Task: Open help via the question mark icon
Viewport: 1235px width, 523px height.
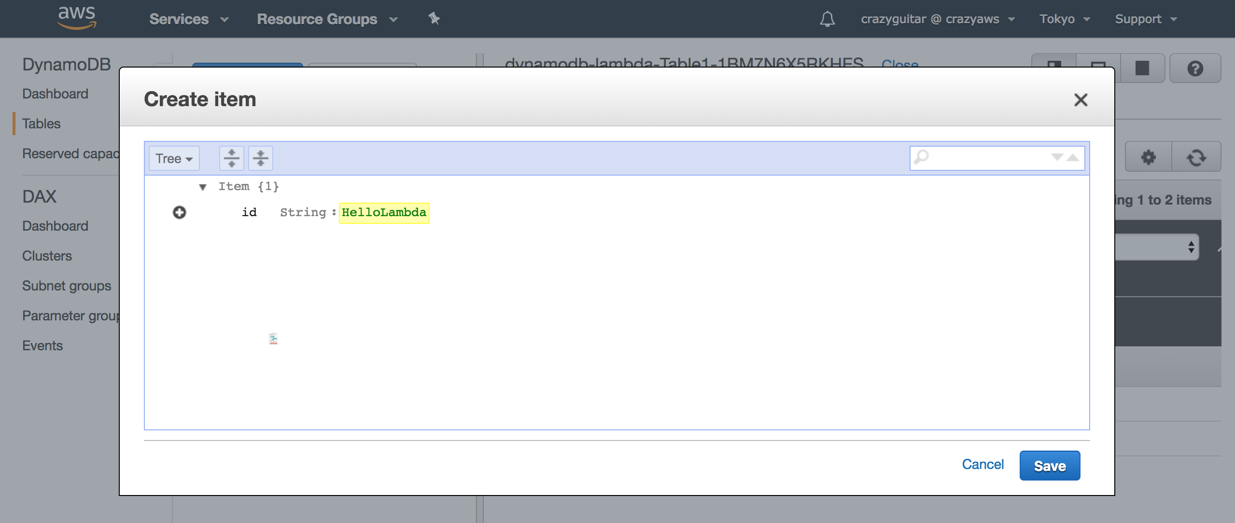Action: (x=1196, y=68)
